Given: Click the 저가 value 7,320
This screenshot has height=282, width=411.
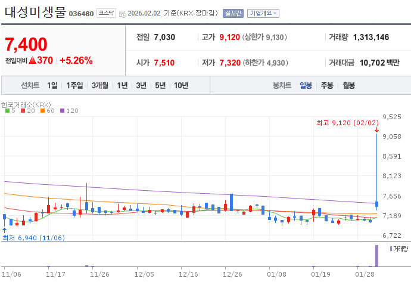Looking at the screenshot, I should coord(230,63).
